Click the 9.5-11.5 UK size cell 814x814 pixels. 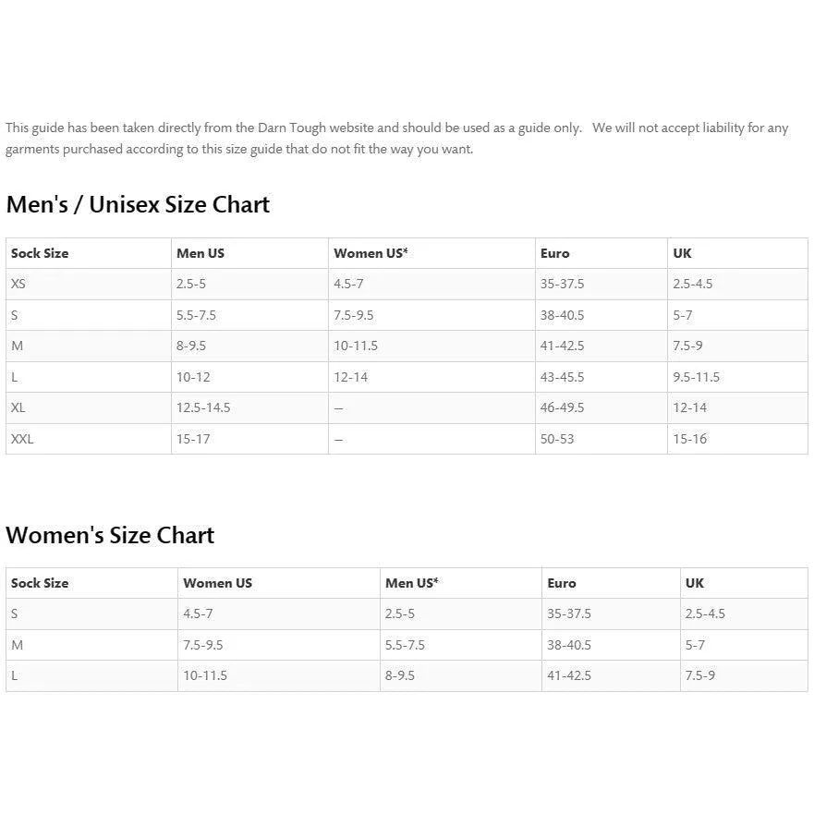tap(696, 377)
